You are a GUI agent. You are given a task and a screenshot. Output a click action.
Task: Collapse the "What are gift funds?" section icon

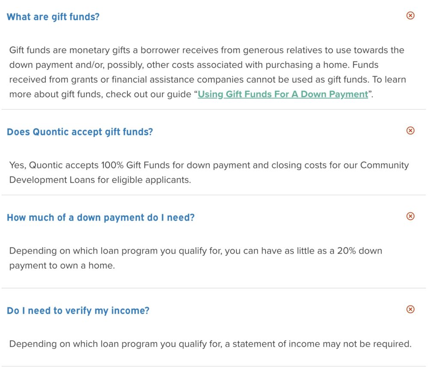pyautogui.click(x=410, y=15)
